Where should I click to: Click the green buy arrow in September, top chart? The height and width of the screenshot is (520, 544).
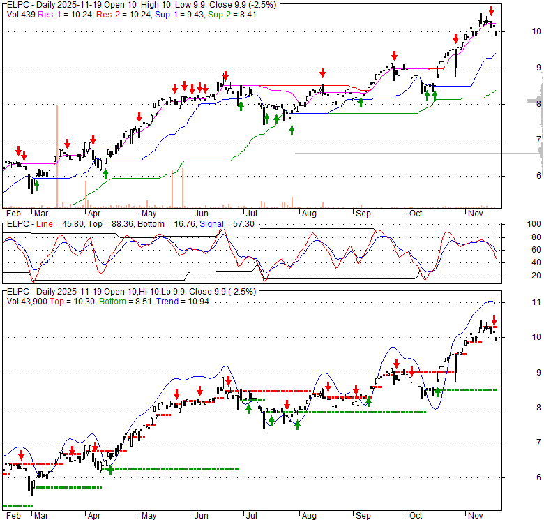point(361,103)
